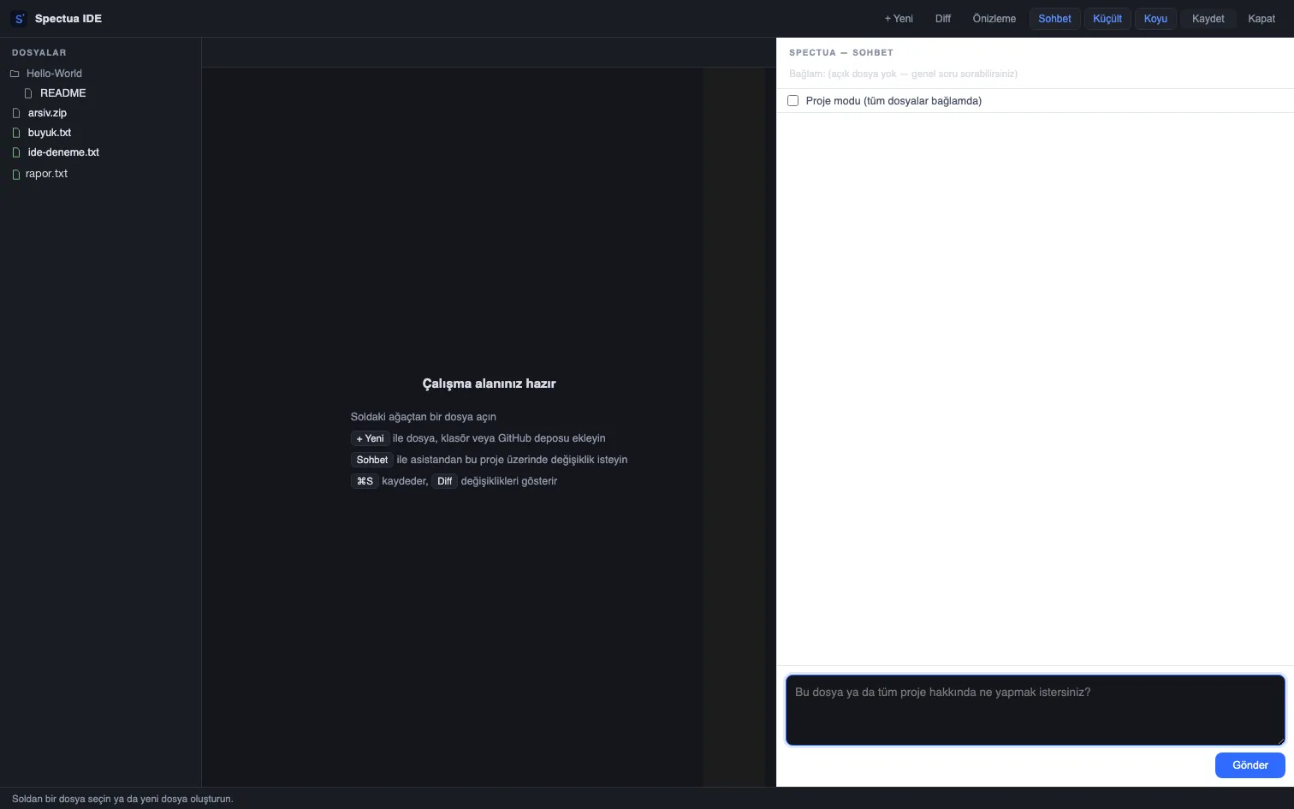Click the "Çalışma alanınız hazır" heading
Image resolution: width=1294 pixels, height=809 pixels.
[489, 384]
